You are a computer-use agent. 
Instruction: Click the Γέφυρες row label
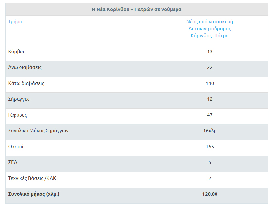click(x=18, y=115)
